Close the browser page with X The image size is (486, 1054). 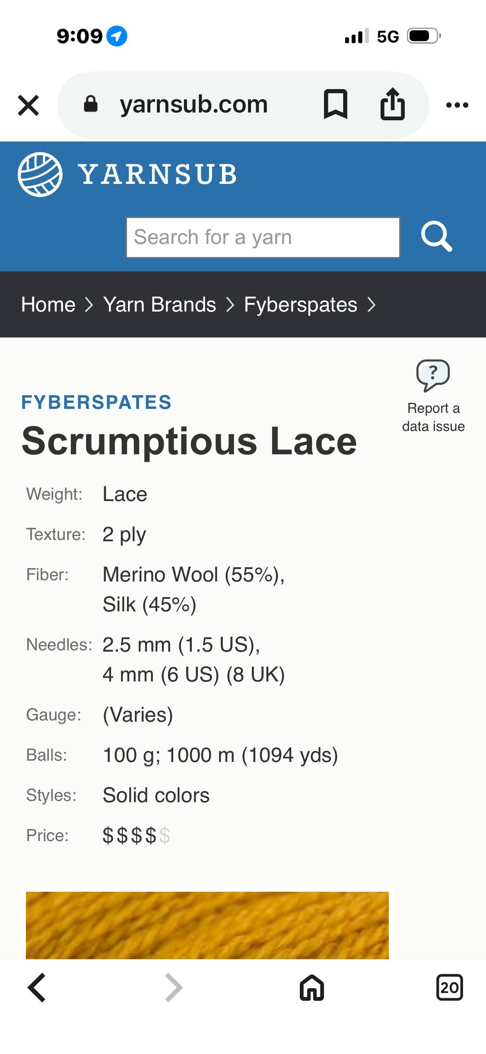[29, 105]
